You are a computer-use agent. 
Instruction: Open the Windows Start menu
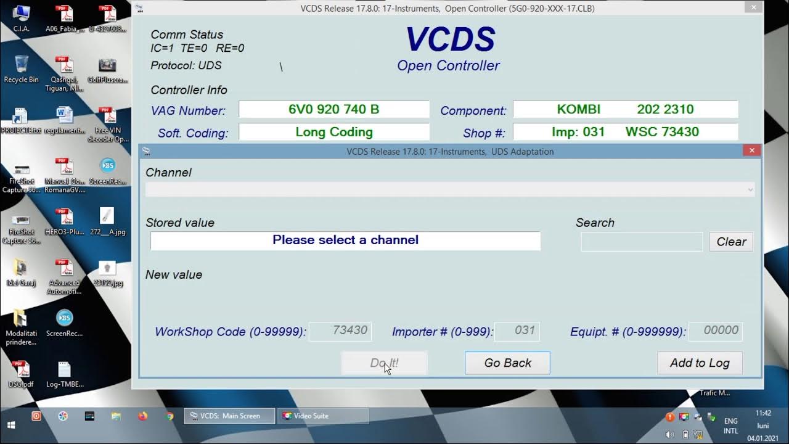[11, 424]
